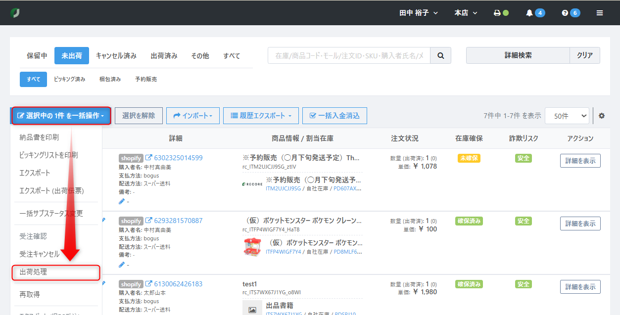Open order link 6302325014599
This screenshot has width=620, height=315.
coord(179,158)
